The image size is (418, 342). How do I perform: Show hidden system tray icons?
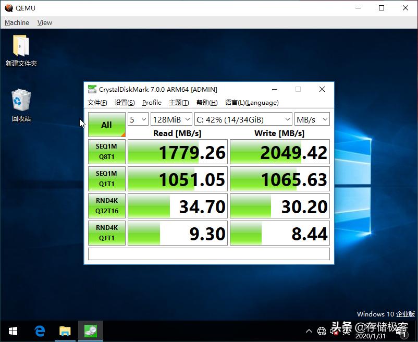309,332
